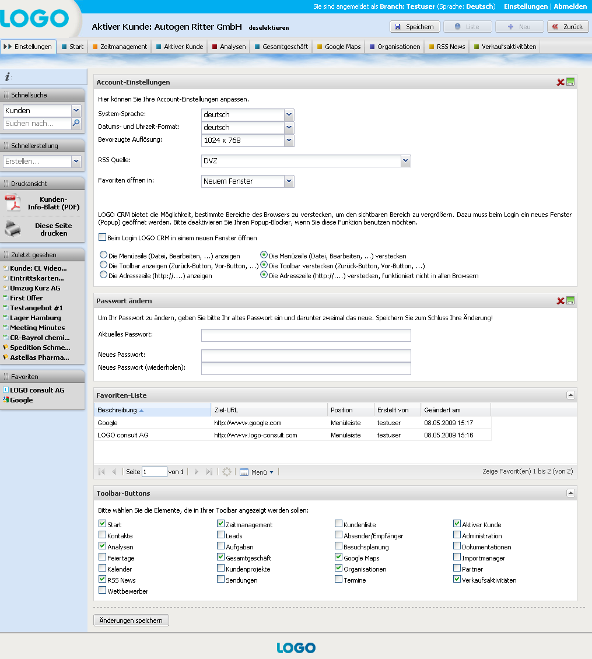
Task: Collapse the Favoriten-Liste panel
Action: click(x=570, y=395)
